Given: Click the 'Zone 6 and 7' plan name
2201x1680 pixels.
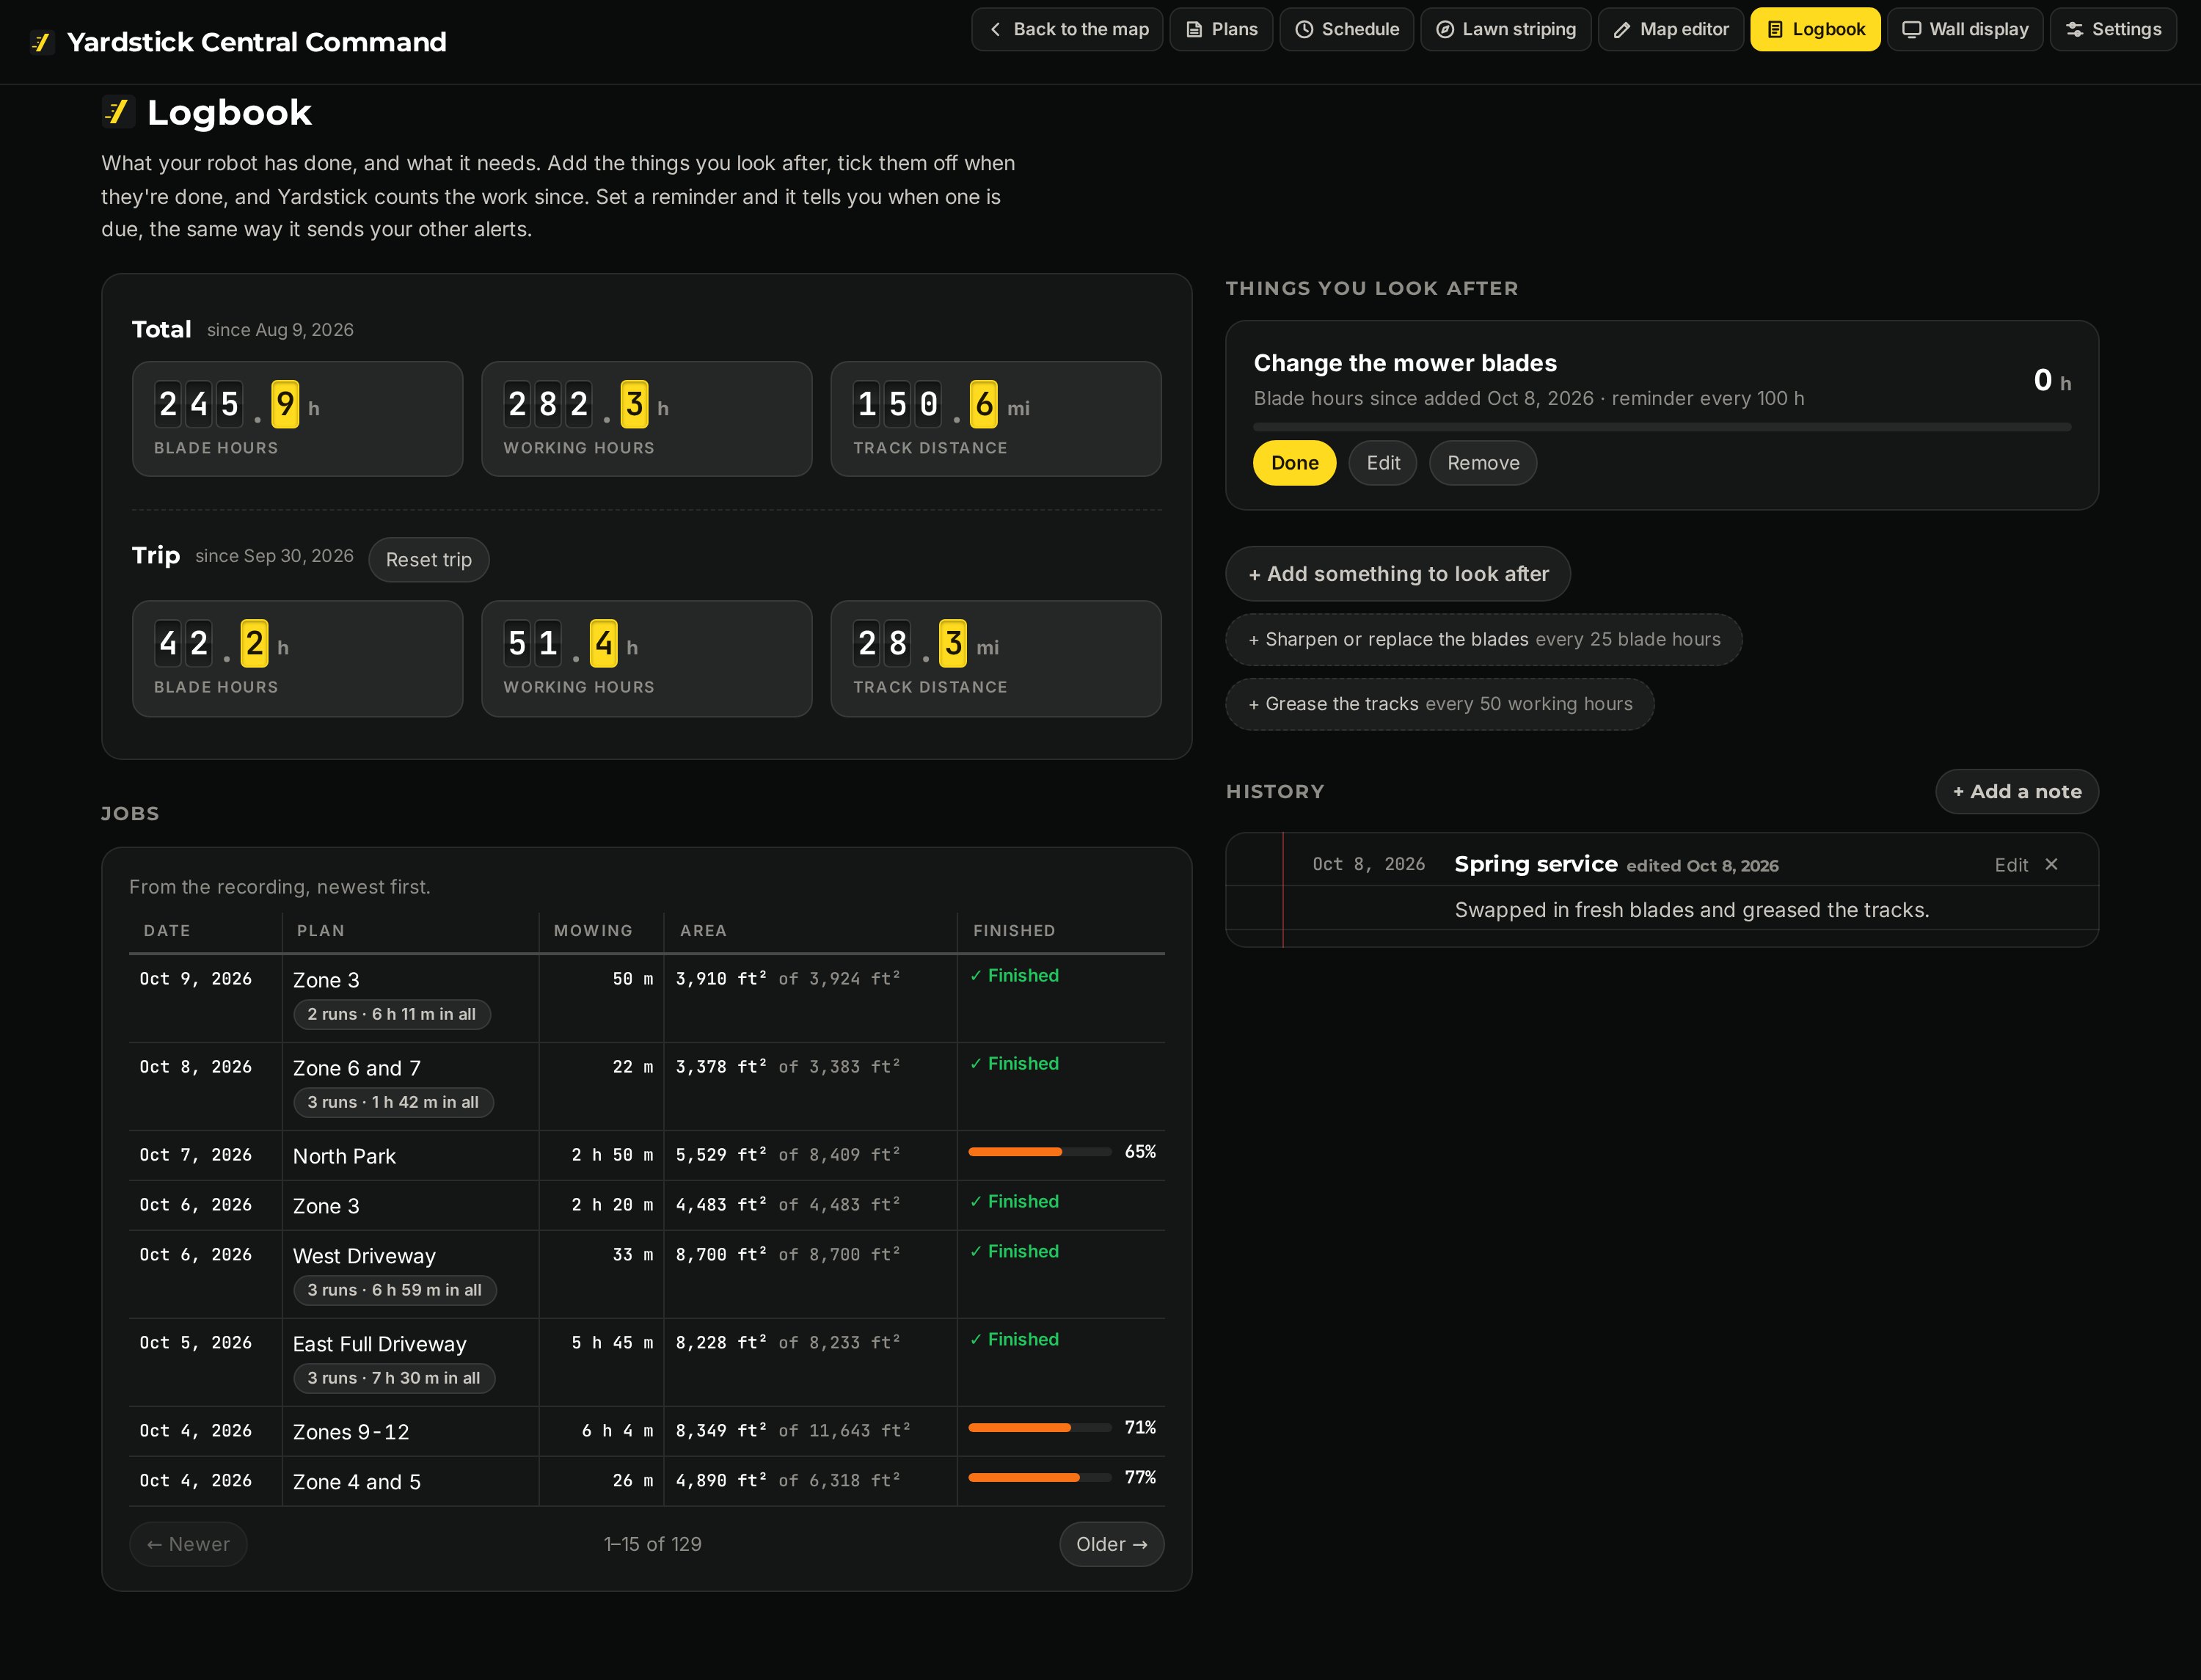Looking at the screenshot, I should click(x=356, y=1068).
